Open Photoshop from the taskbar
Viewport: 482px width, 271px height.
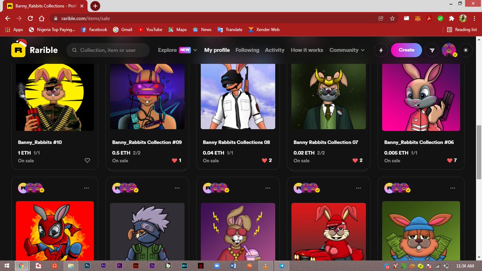coord(87,266)
